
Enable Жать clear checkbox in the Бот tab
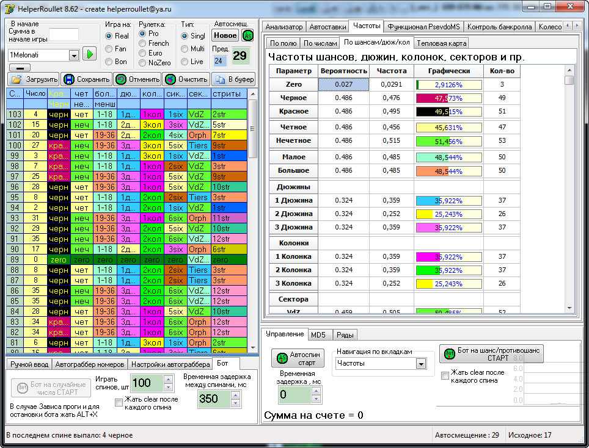click(119, 402)
